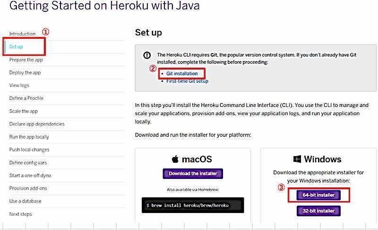Click the Windows logo icon
378x230 pixels.
pyautogui.click(x=297, y=159)
